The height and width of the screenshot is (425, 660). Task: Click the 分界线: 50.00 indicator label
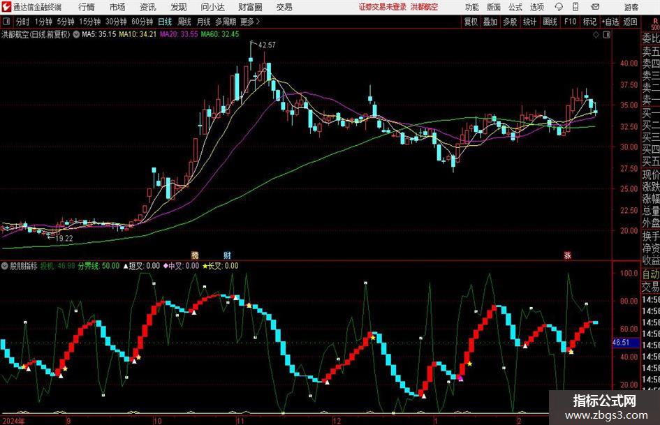pyautogui.click(x=98, y=266)
